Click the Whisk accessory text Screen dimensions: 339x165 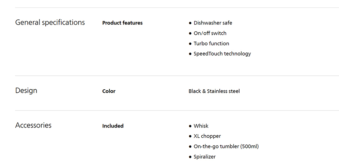pyautogui.click(x=201, y=126)
